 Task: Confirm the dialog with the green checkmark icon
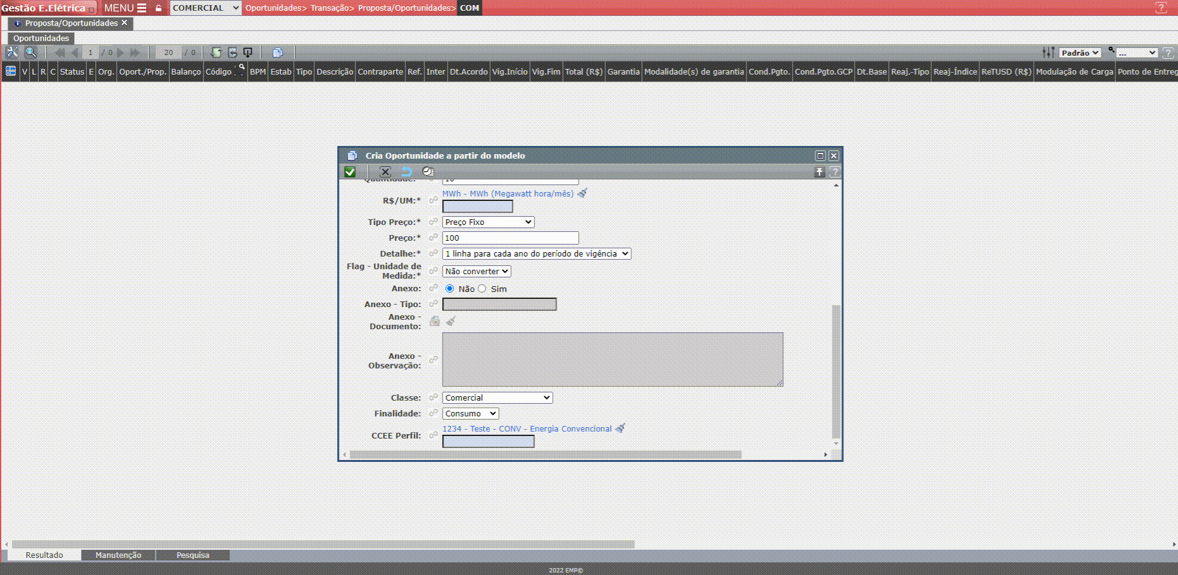point(350,172)
